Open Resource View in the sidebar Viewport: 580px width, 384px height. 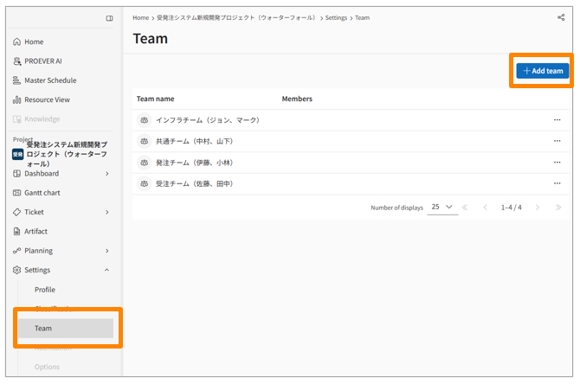tap(47, 99)
